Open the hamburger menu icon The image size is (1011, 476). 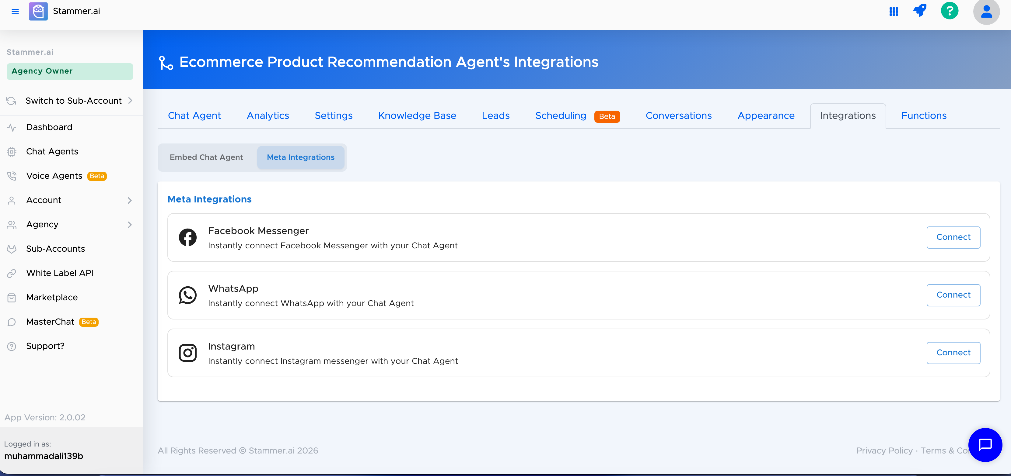15,11
